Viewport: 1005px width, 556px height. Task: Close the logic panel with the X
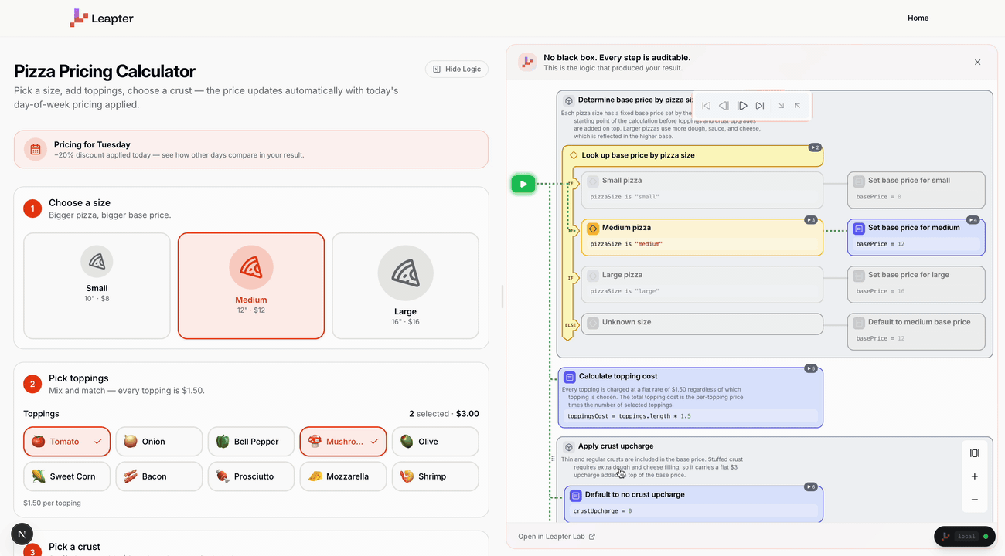(977, 63)
